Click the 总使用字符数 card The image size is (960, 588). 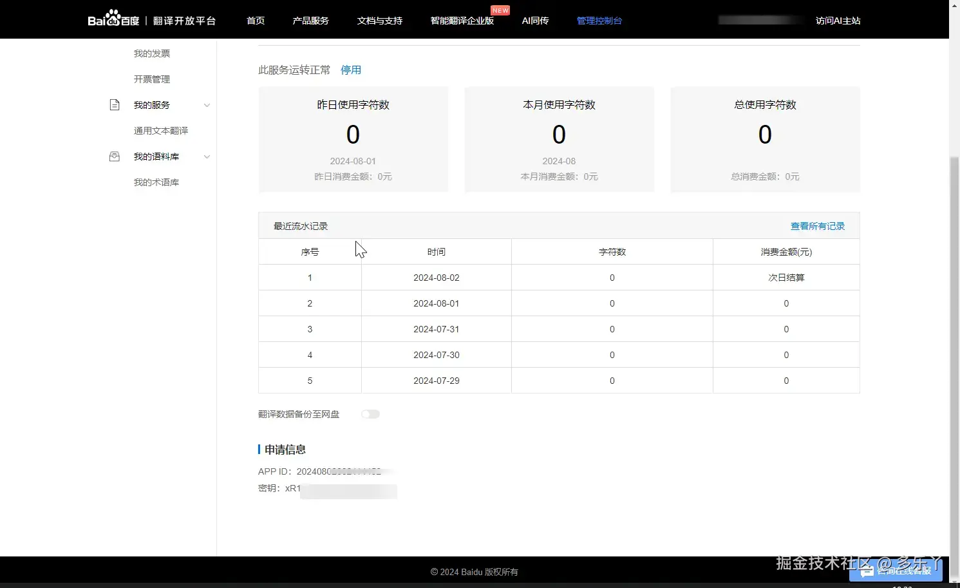pos(766,140)
